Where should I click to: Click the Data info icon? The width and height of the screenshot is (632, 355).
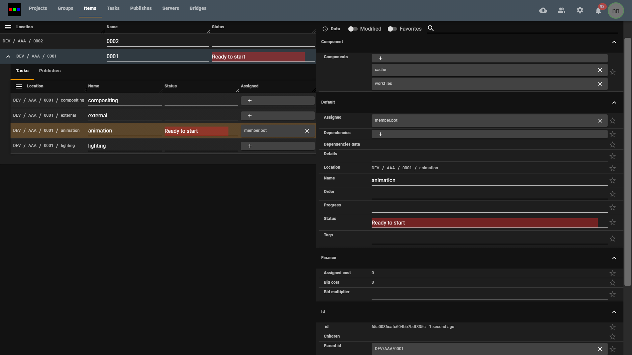[325, 29]
